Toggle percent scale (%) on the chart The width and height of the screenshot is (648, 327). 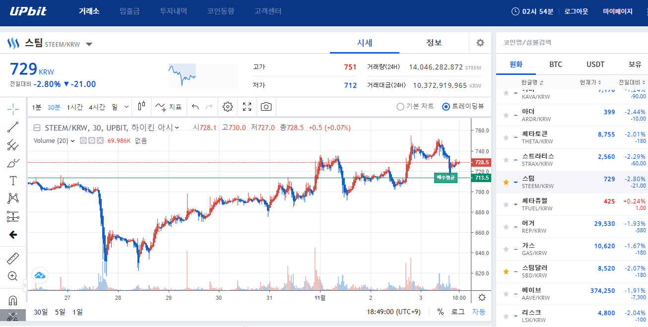[x=440, y=312]
